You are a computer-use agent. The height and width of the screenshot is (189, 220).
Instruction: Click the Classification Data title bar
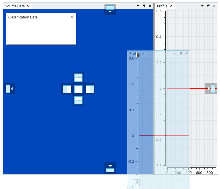click(x=41, y=17)
